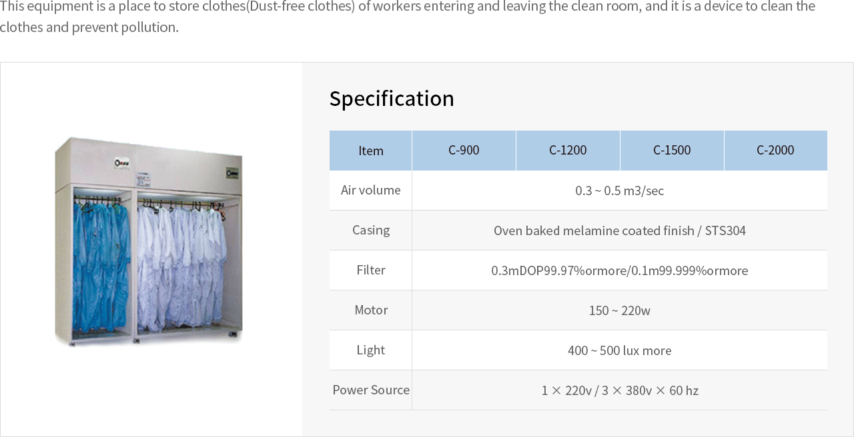This screenshot has width=854, height=437.
Task: Click the Air volume row label
Action: click(371, 191)
